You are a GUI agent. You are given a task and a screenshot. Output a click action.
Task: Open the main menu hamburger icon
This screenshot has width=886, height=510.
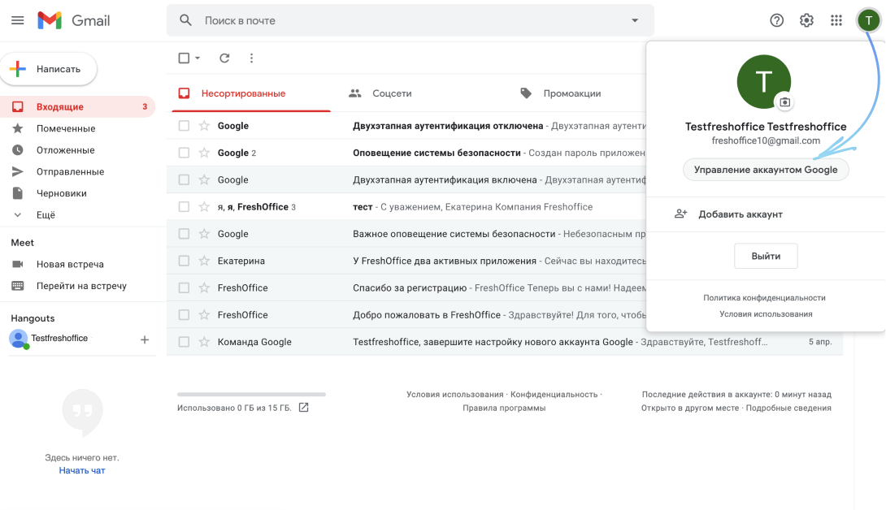click(18, 20)
